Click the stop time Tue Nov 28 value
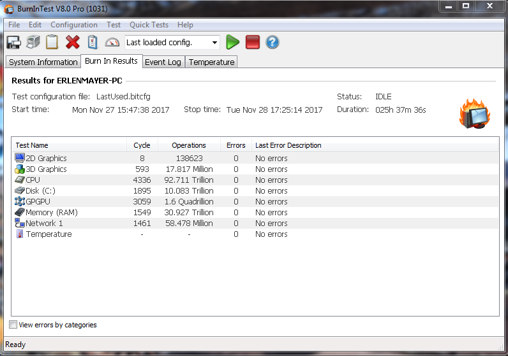The image size is (508, 356). [274, 110]
